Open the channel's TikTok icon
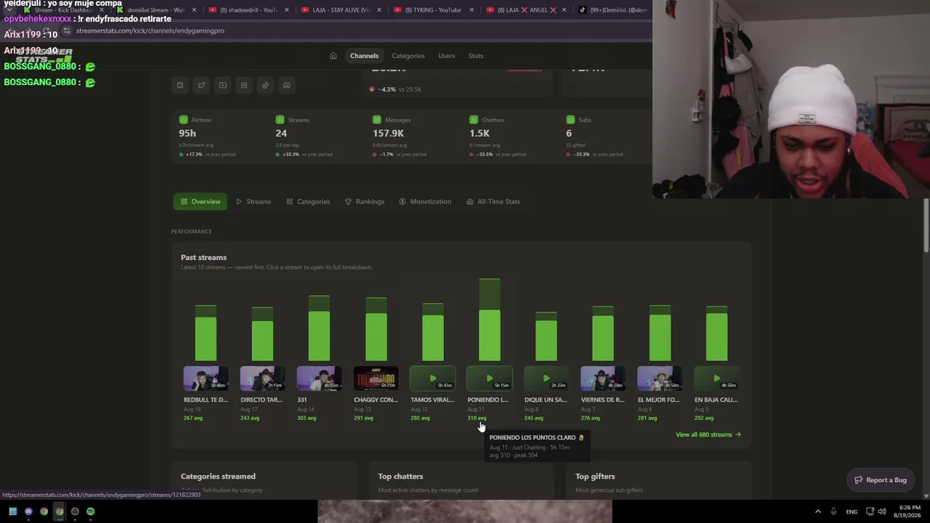The height and width of the screenshot is (523, 930). [x=265, y=85]
